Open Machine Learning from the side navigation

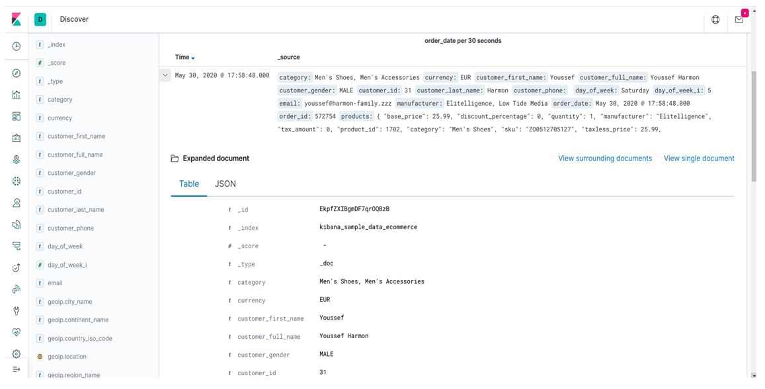[16, 182]
